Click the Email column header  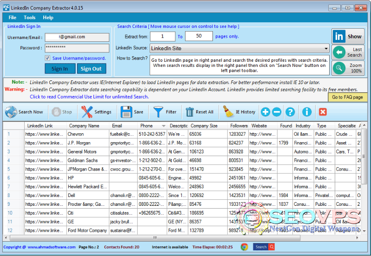coord(123,126)
